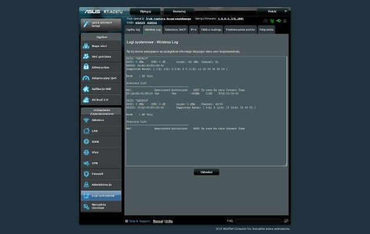Open IPv6 settings in the sidebar
The width and height of the screenshot is (370, 234).
(101, 152)
